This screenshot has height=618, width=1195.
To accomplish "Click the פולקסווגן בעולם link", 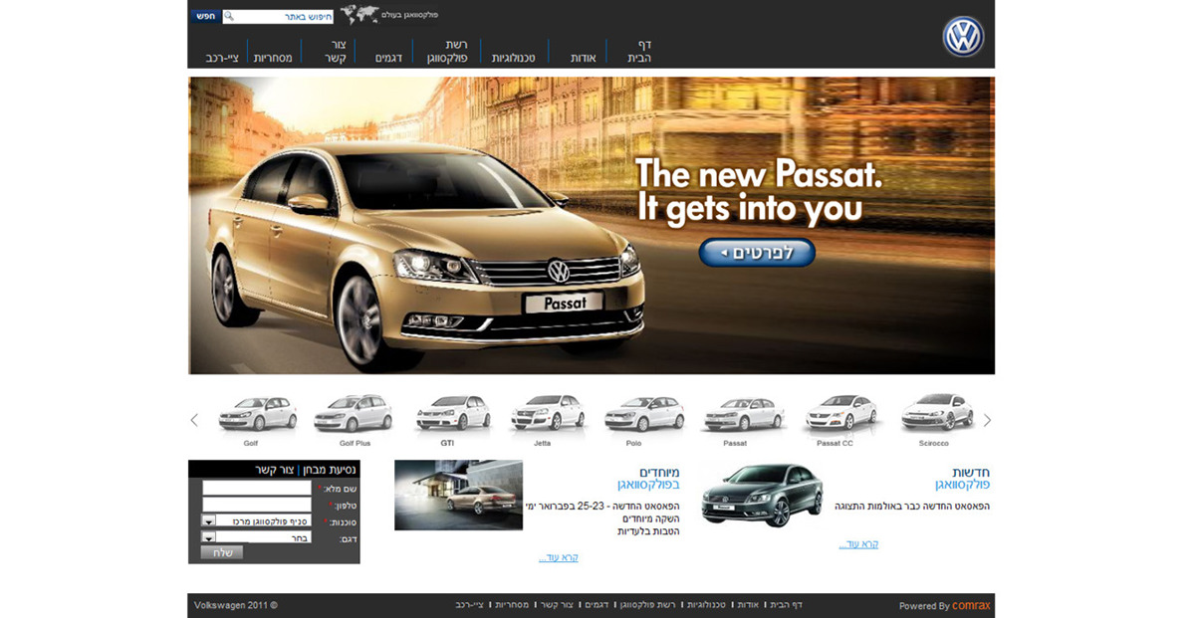I will coord(410,15).
